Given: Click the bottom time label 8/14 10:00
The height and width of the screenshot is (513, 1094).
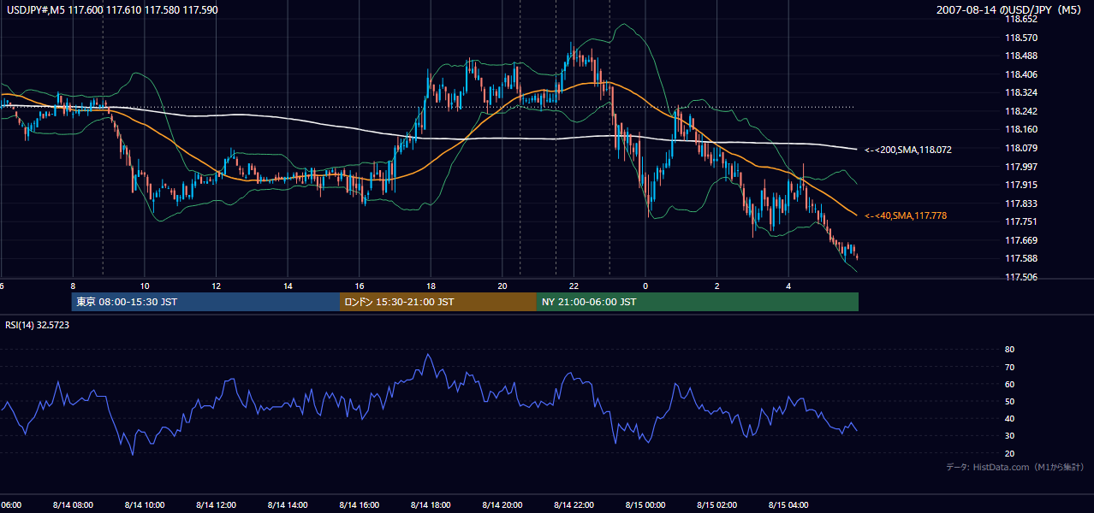Looking at the screenshot, I should point(144,505).
